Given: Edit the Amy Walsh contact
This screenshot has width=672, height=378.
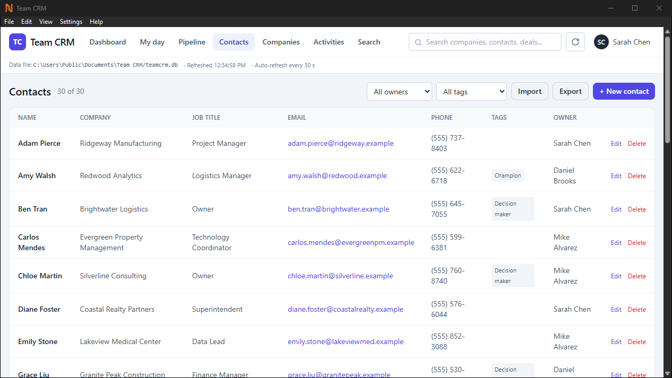Looking at the screenshot, I should [616, 176].
